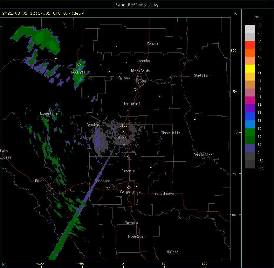This screenshot has width=274, height=268.
Task: Select the dark green 10-20 dBZ swatch
Action: [250, 140]
